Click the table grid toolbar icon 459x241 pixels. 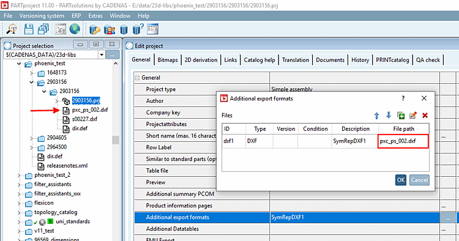[152, 29]
